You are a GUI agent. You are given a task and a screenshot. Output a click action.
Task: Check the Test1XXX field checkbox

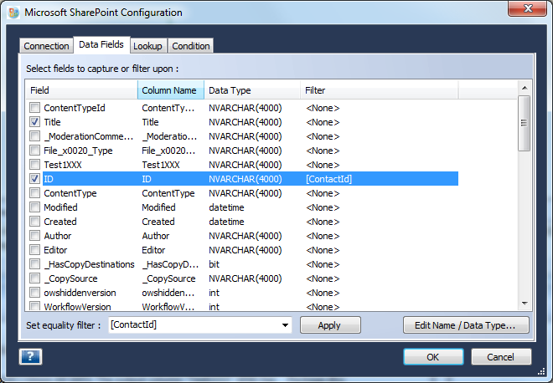[x=34, y=165]
